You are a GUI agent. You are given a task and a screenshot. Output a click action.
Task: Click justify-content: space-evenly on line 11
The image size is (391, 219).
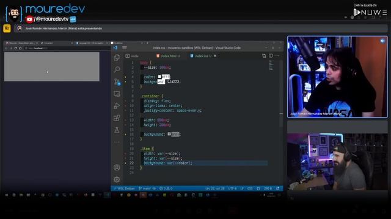tap(172, 111)
